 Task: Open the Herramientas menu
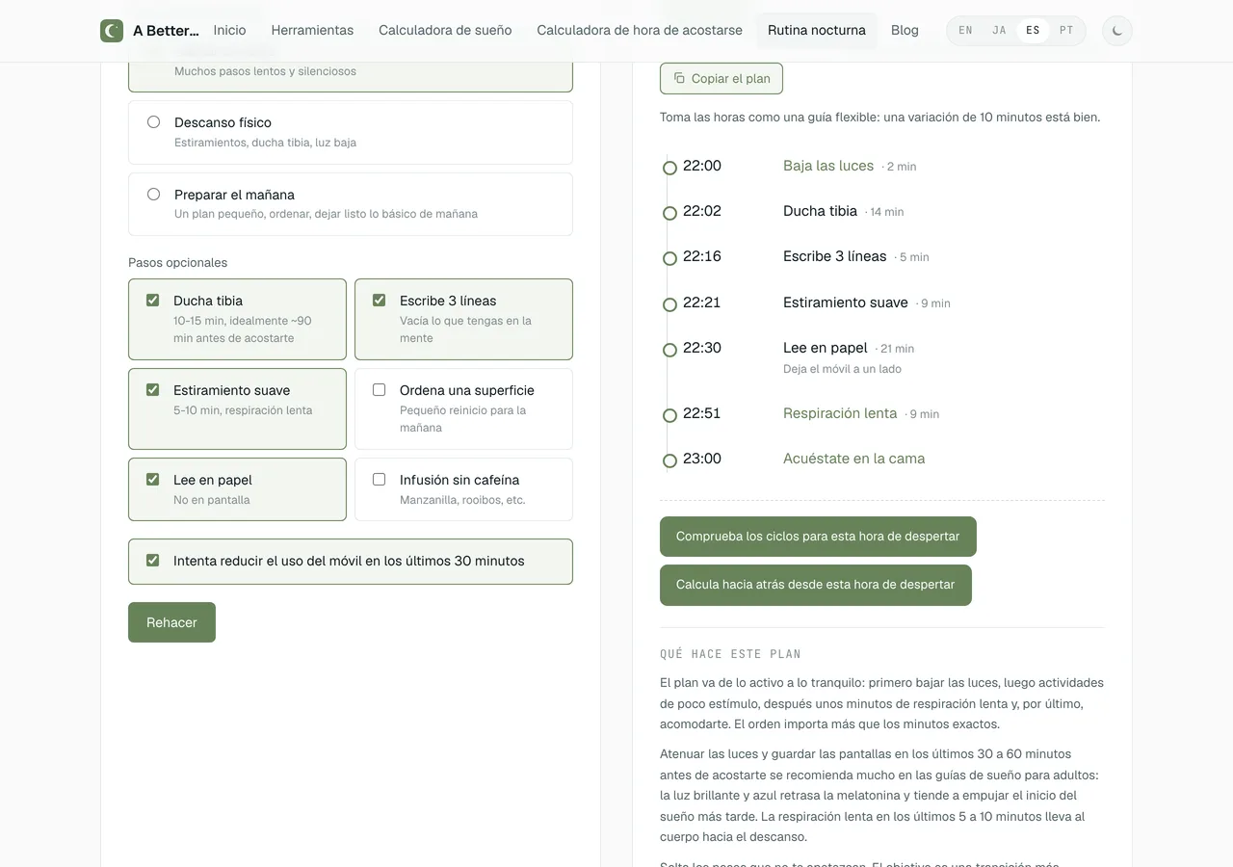pyautogui.click(x=312, y=30)
